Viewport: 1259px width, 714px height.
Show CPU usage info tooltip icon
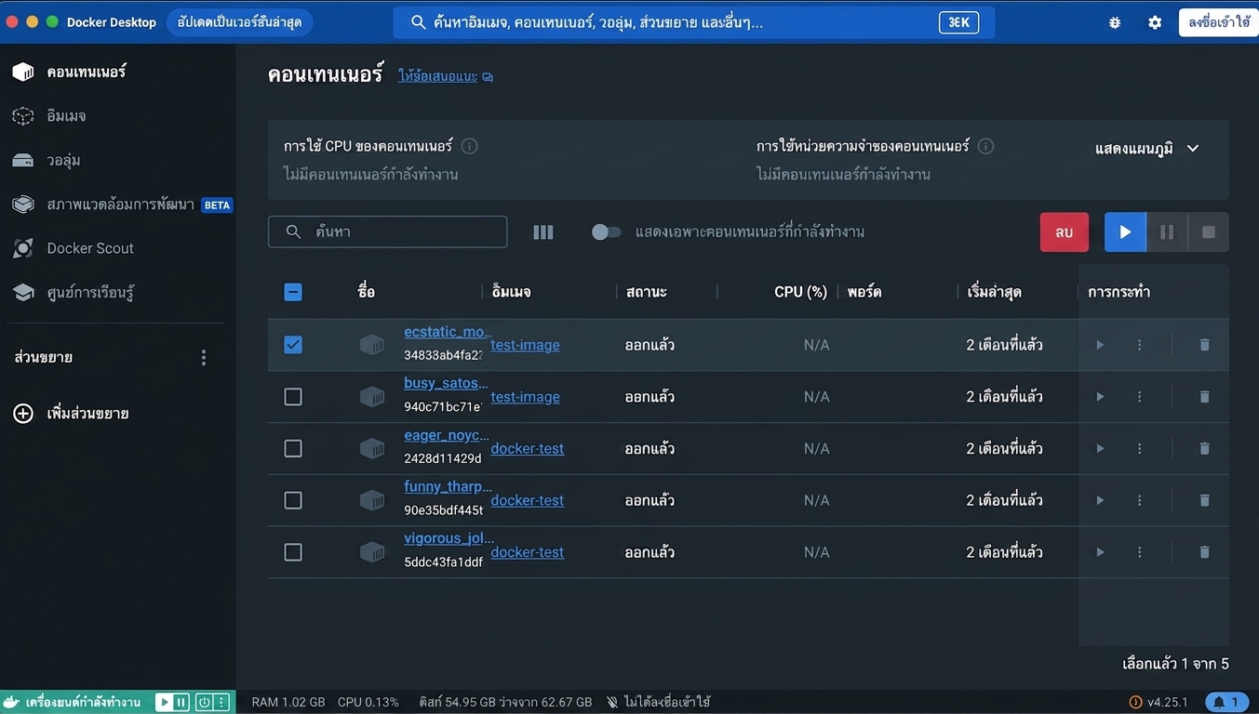click(470, 146)
